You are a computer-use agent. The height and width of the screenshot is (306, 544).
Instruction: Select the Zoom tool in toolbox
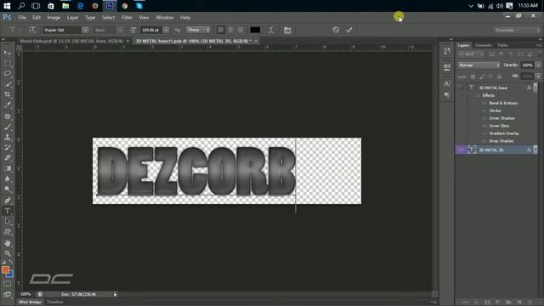pos(8,253)
